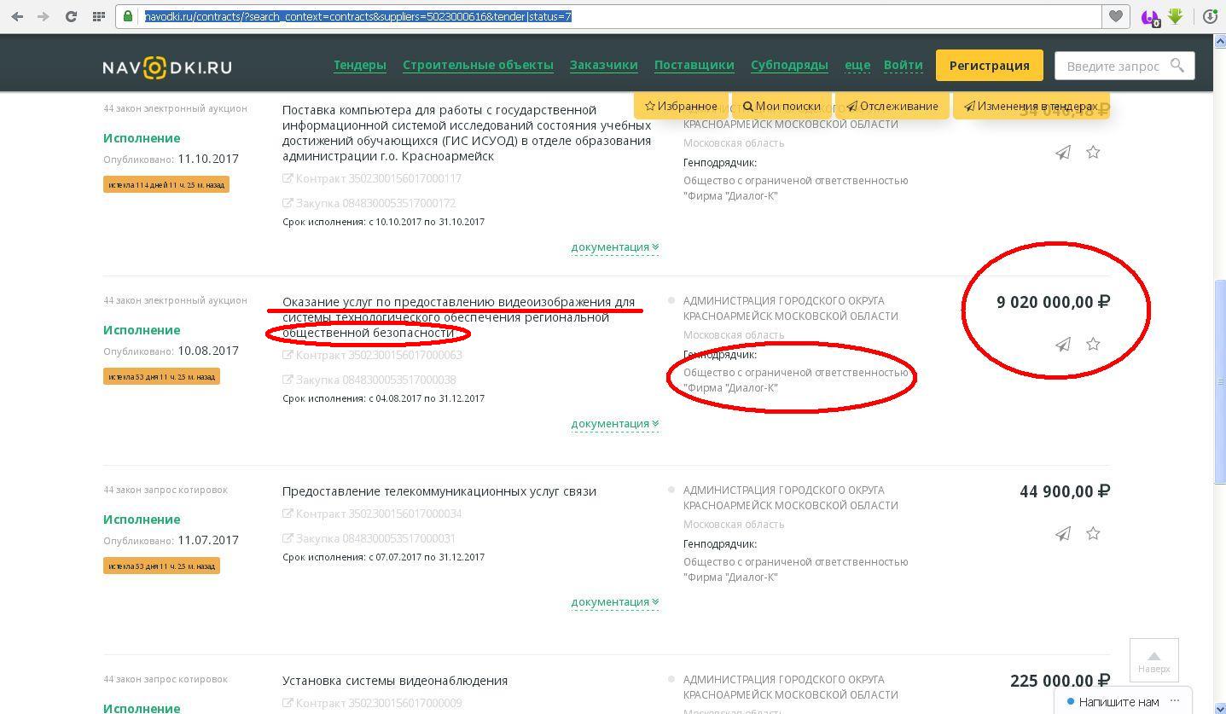Image resolution: width=1226 pixels, height=714 pixels.
Task: Click the publication date 11.10.2017
Action: coord(208,159)
